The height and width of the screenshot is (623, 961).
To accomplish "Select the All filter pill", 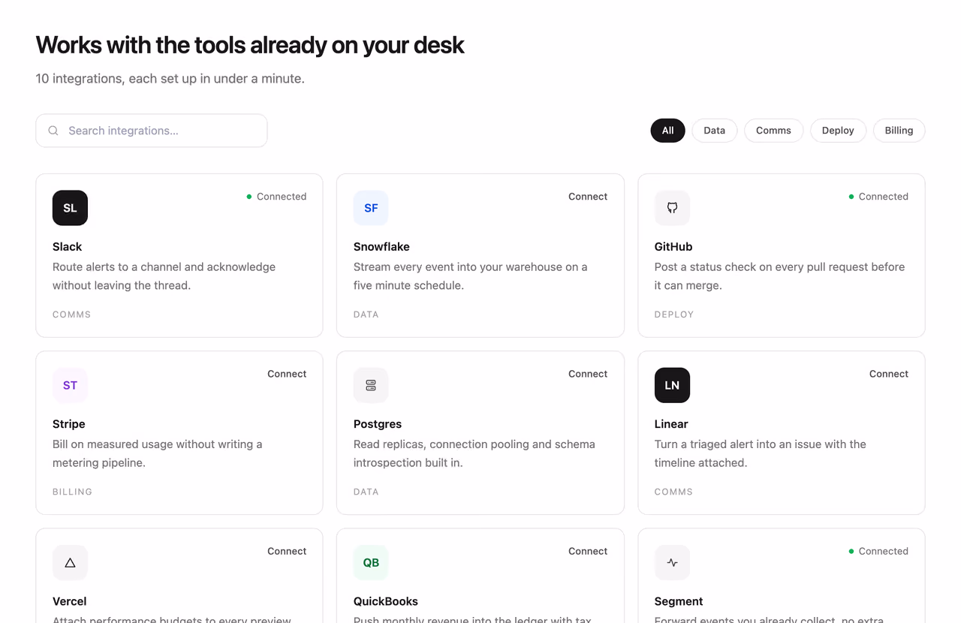I will click(x=667, y=131).
